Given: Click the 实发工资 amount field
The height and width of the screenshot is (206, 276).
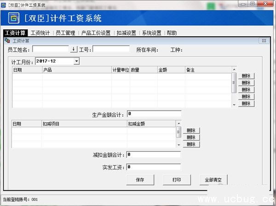Looking at the screenshot, I should tap(154, 167).
